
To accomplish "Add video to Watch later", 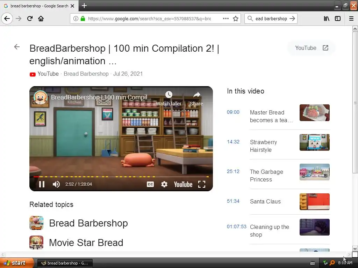I will click(169, 99).
